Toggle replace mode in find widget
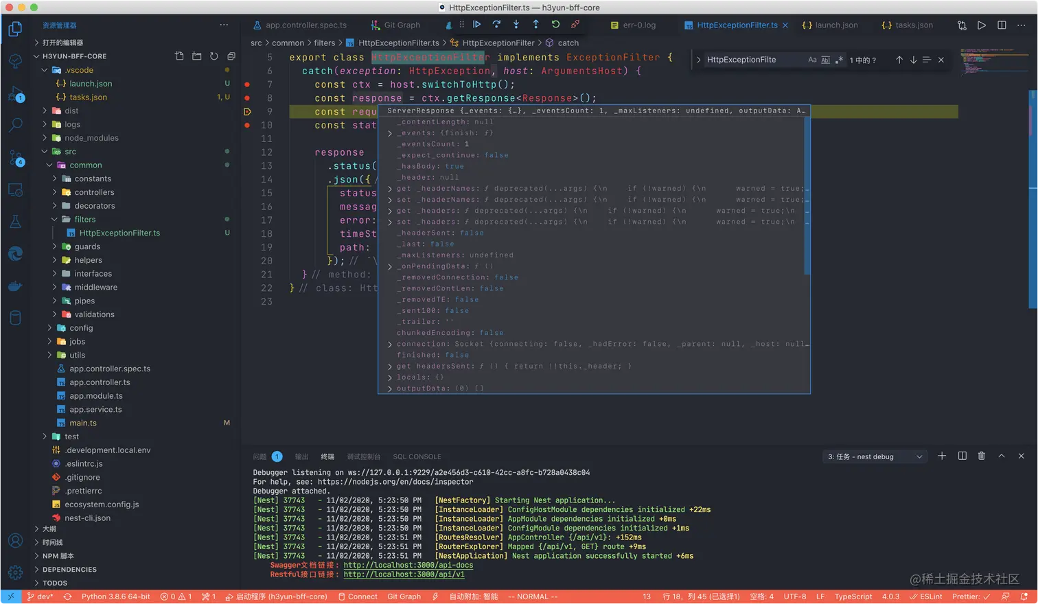 (699, 60)
